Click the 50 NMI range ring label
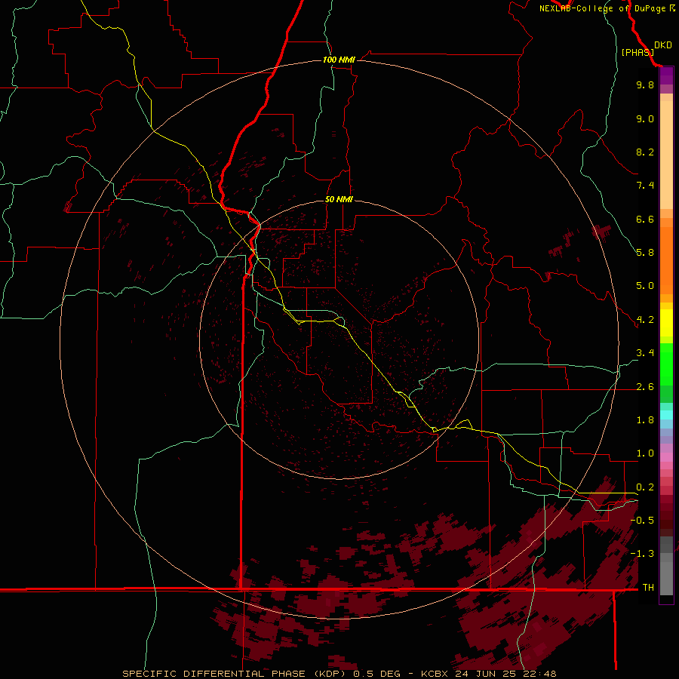The height and width of the screenshot is (679, 679). point(339,199)
